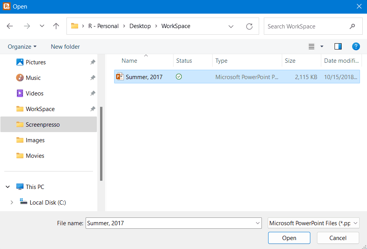Change view with list view icon
Image resolution: width=367 pixels, height=249 pixels.
click(x=311, y=47)
